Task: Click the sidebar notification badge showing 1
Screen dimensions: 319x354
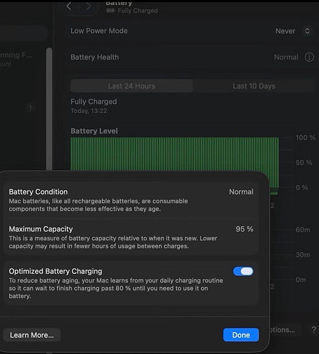Action: pos(30,108)
